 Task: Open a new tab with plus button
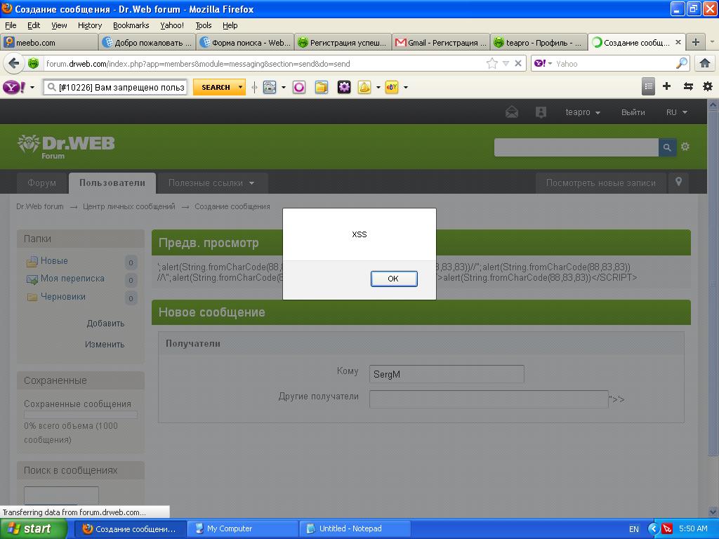[696, 42]
